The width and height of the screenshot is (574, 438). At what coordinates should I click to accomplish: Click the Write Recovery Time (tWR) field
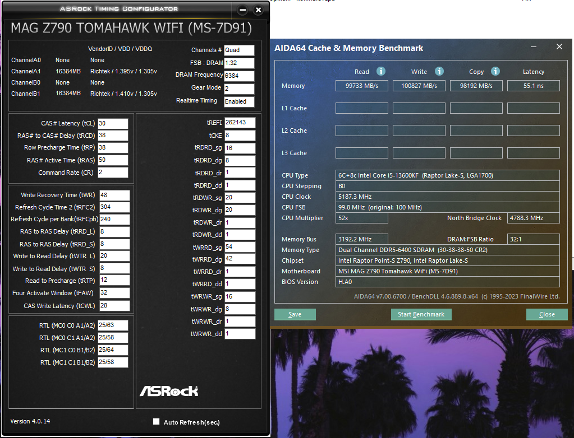tap(114, 195)
